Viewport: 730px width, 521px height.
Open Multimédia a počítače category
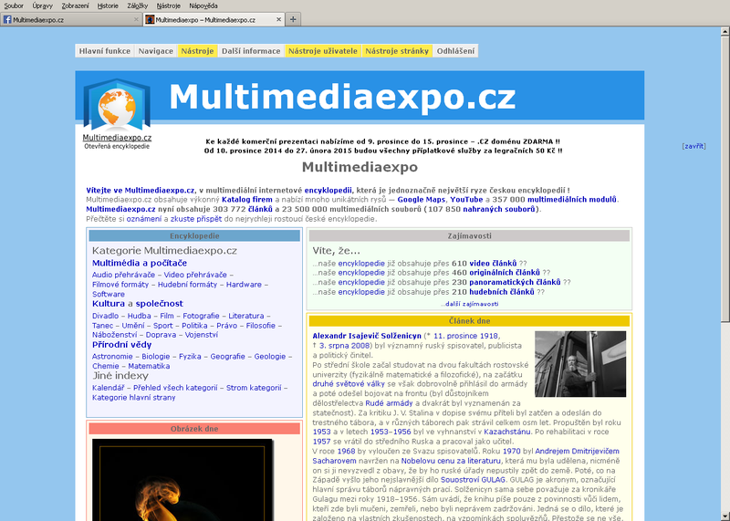click(x=140, y=263)
